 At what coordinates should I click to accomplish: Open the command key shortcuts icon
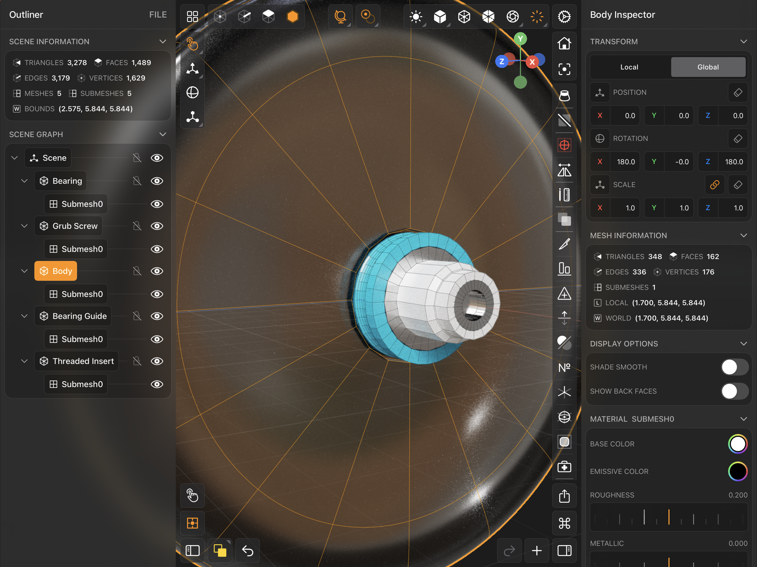[564, 523]
